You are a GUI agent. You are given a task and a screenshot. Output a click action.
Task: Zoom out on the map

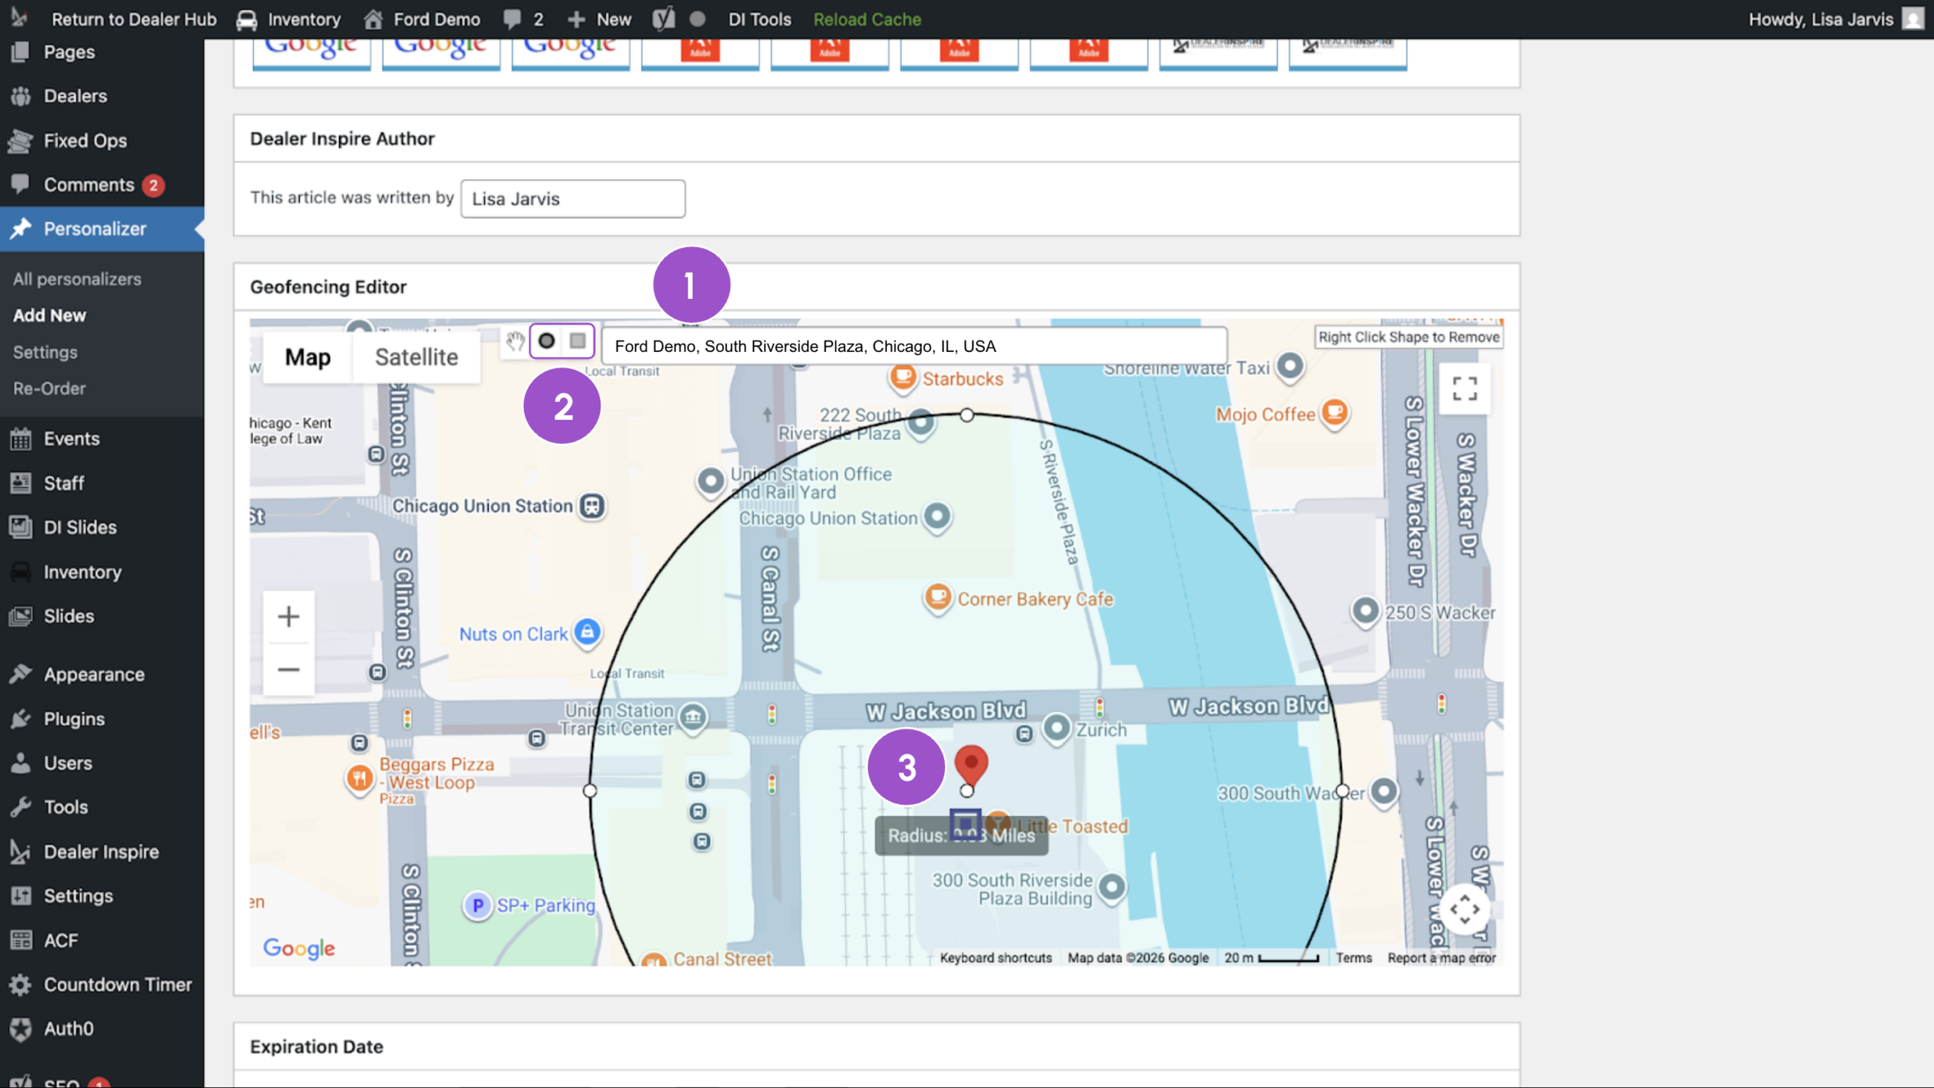click(x=289, y=670)
